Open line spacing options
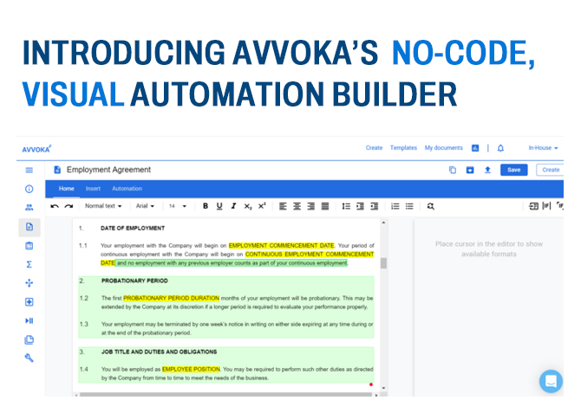The height and width of the screenshot is (413, 581). [x=346, y=206]
